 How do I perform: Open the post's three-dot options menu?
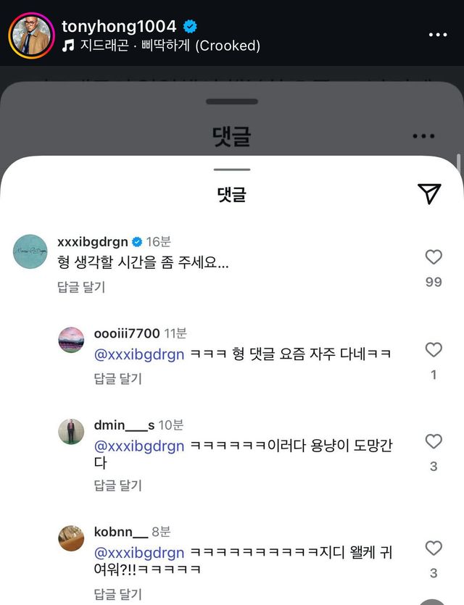point(437,35)
